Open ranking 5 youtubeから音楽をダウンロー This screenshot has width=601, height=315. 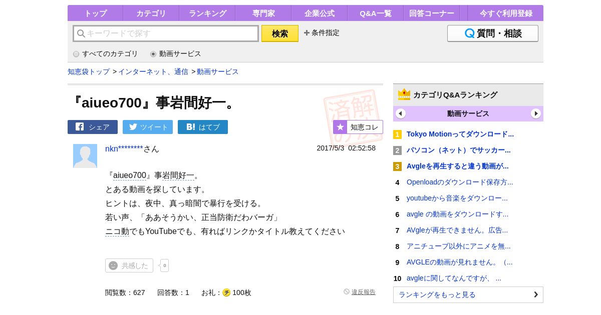tap(457, 198)
